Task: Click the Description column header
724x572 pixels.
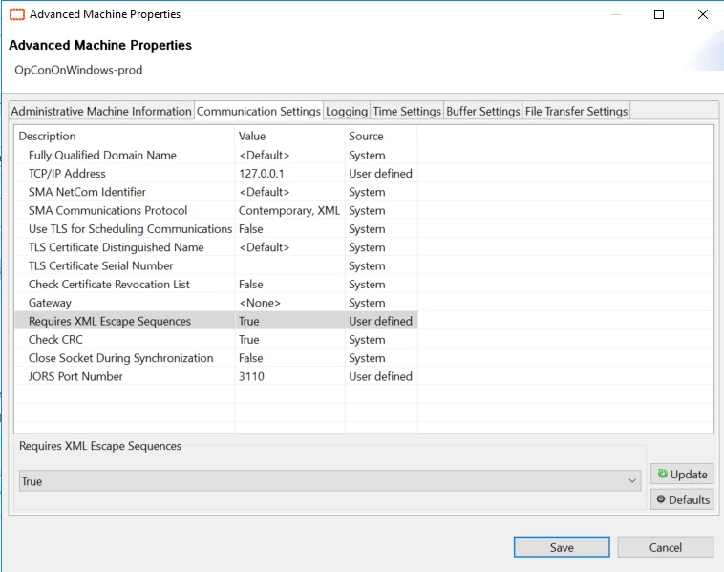Action: pos(125,137)
